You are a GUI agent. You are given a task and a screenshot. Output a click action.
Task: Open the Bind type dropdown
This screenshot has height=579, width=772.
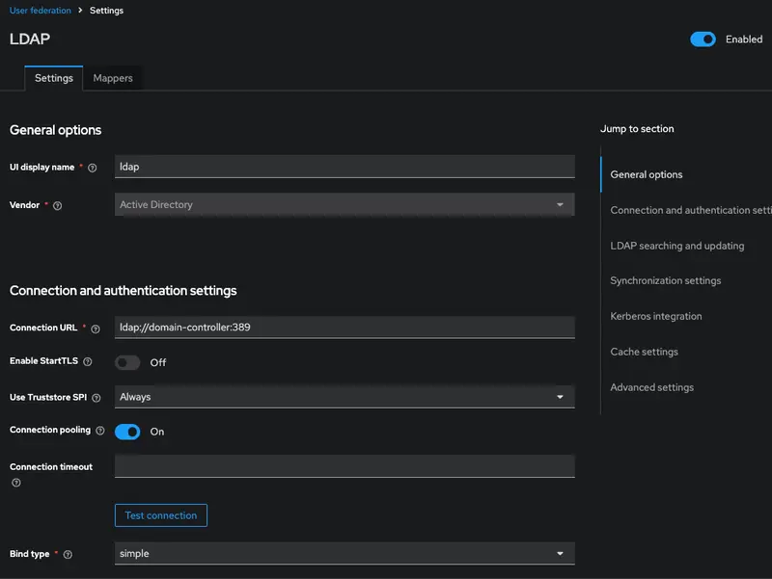(x=345, y=553)
